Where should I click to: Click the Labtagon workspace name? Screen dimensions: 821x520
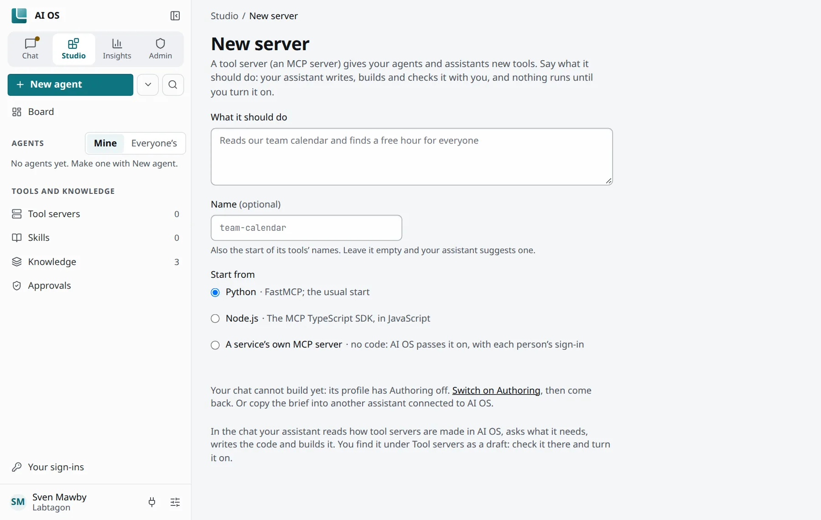click(52, 508)
